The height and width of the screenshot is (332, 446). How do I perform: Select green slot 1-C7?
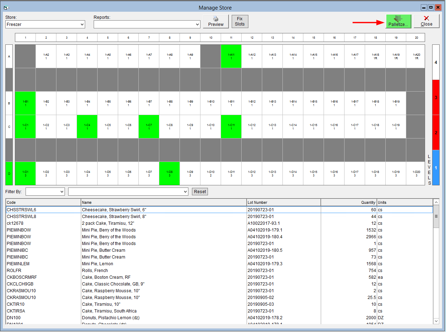tap(149, 126)
